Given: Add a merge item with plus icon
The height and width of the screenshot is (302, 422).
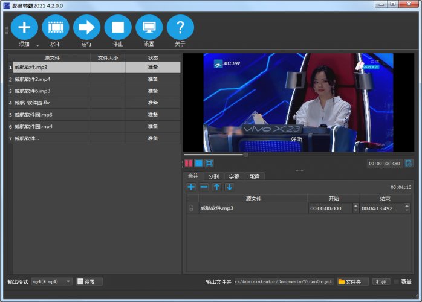Looking at the screenshot, I should point(191,187).
